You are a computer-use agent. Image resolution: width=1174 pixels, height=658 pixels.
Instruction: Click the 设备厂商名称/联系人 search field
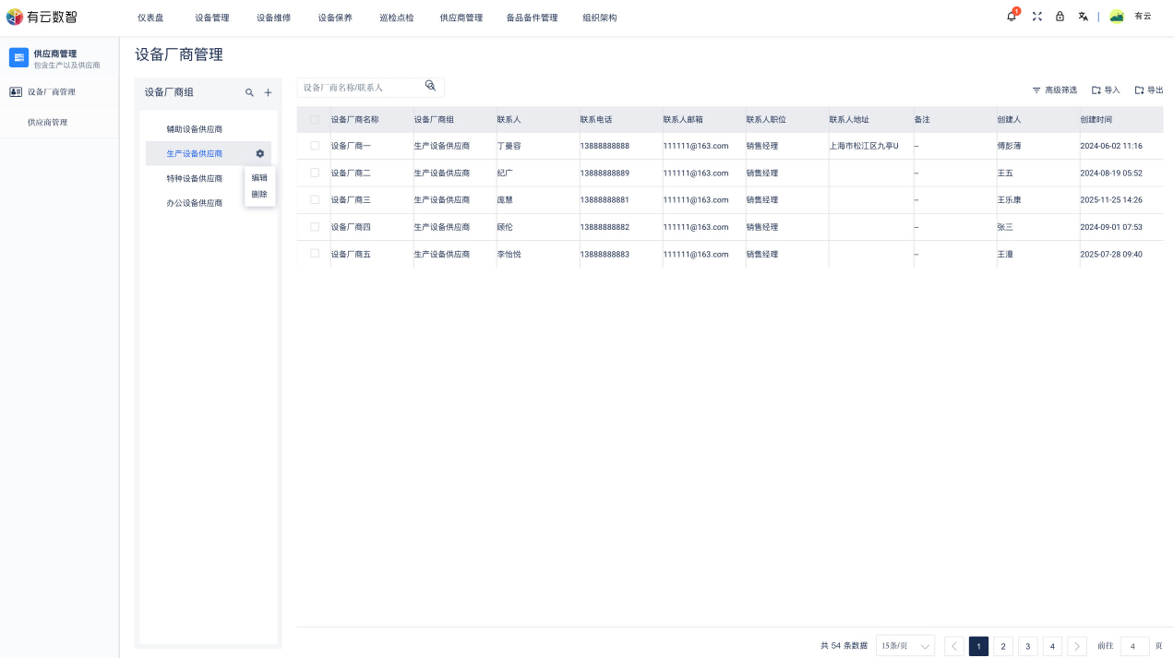tap(360, 87)
